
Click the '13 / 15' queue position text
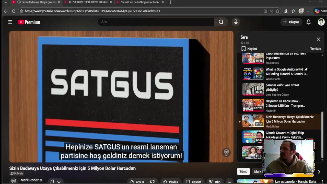[244, 43]
